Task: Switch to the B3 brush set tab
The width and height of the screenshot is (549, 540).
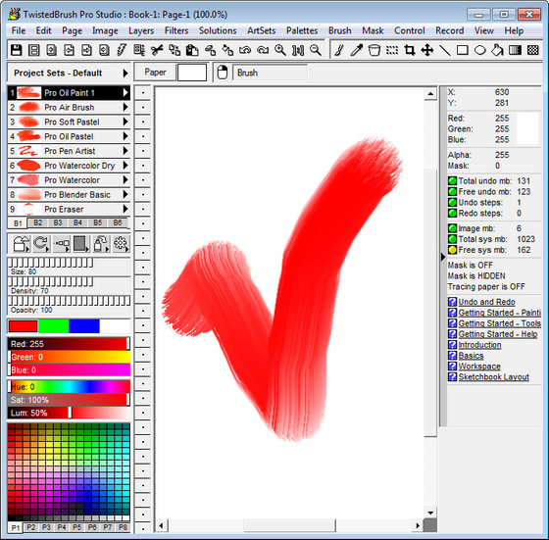Action: pos(58,222)
